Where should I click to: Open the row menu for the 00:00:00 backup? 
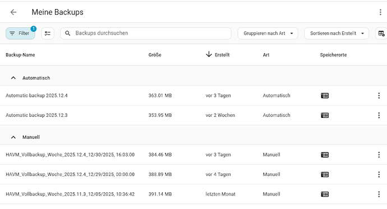379,174
